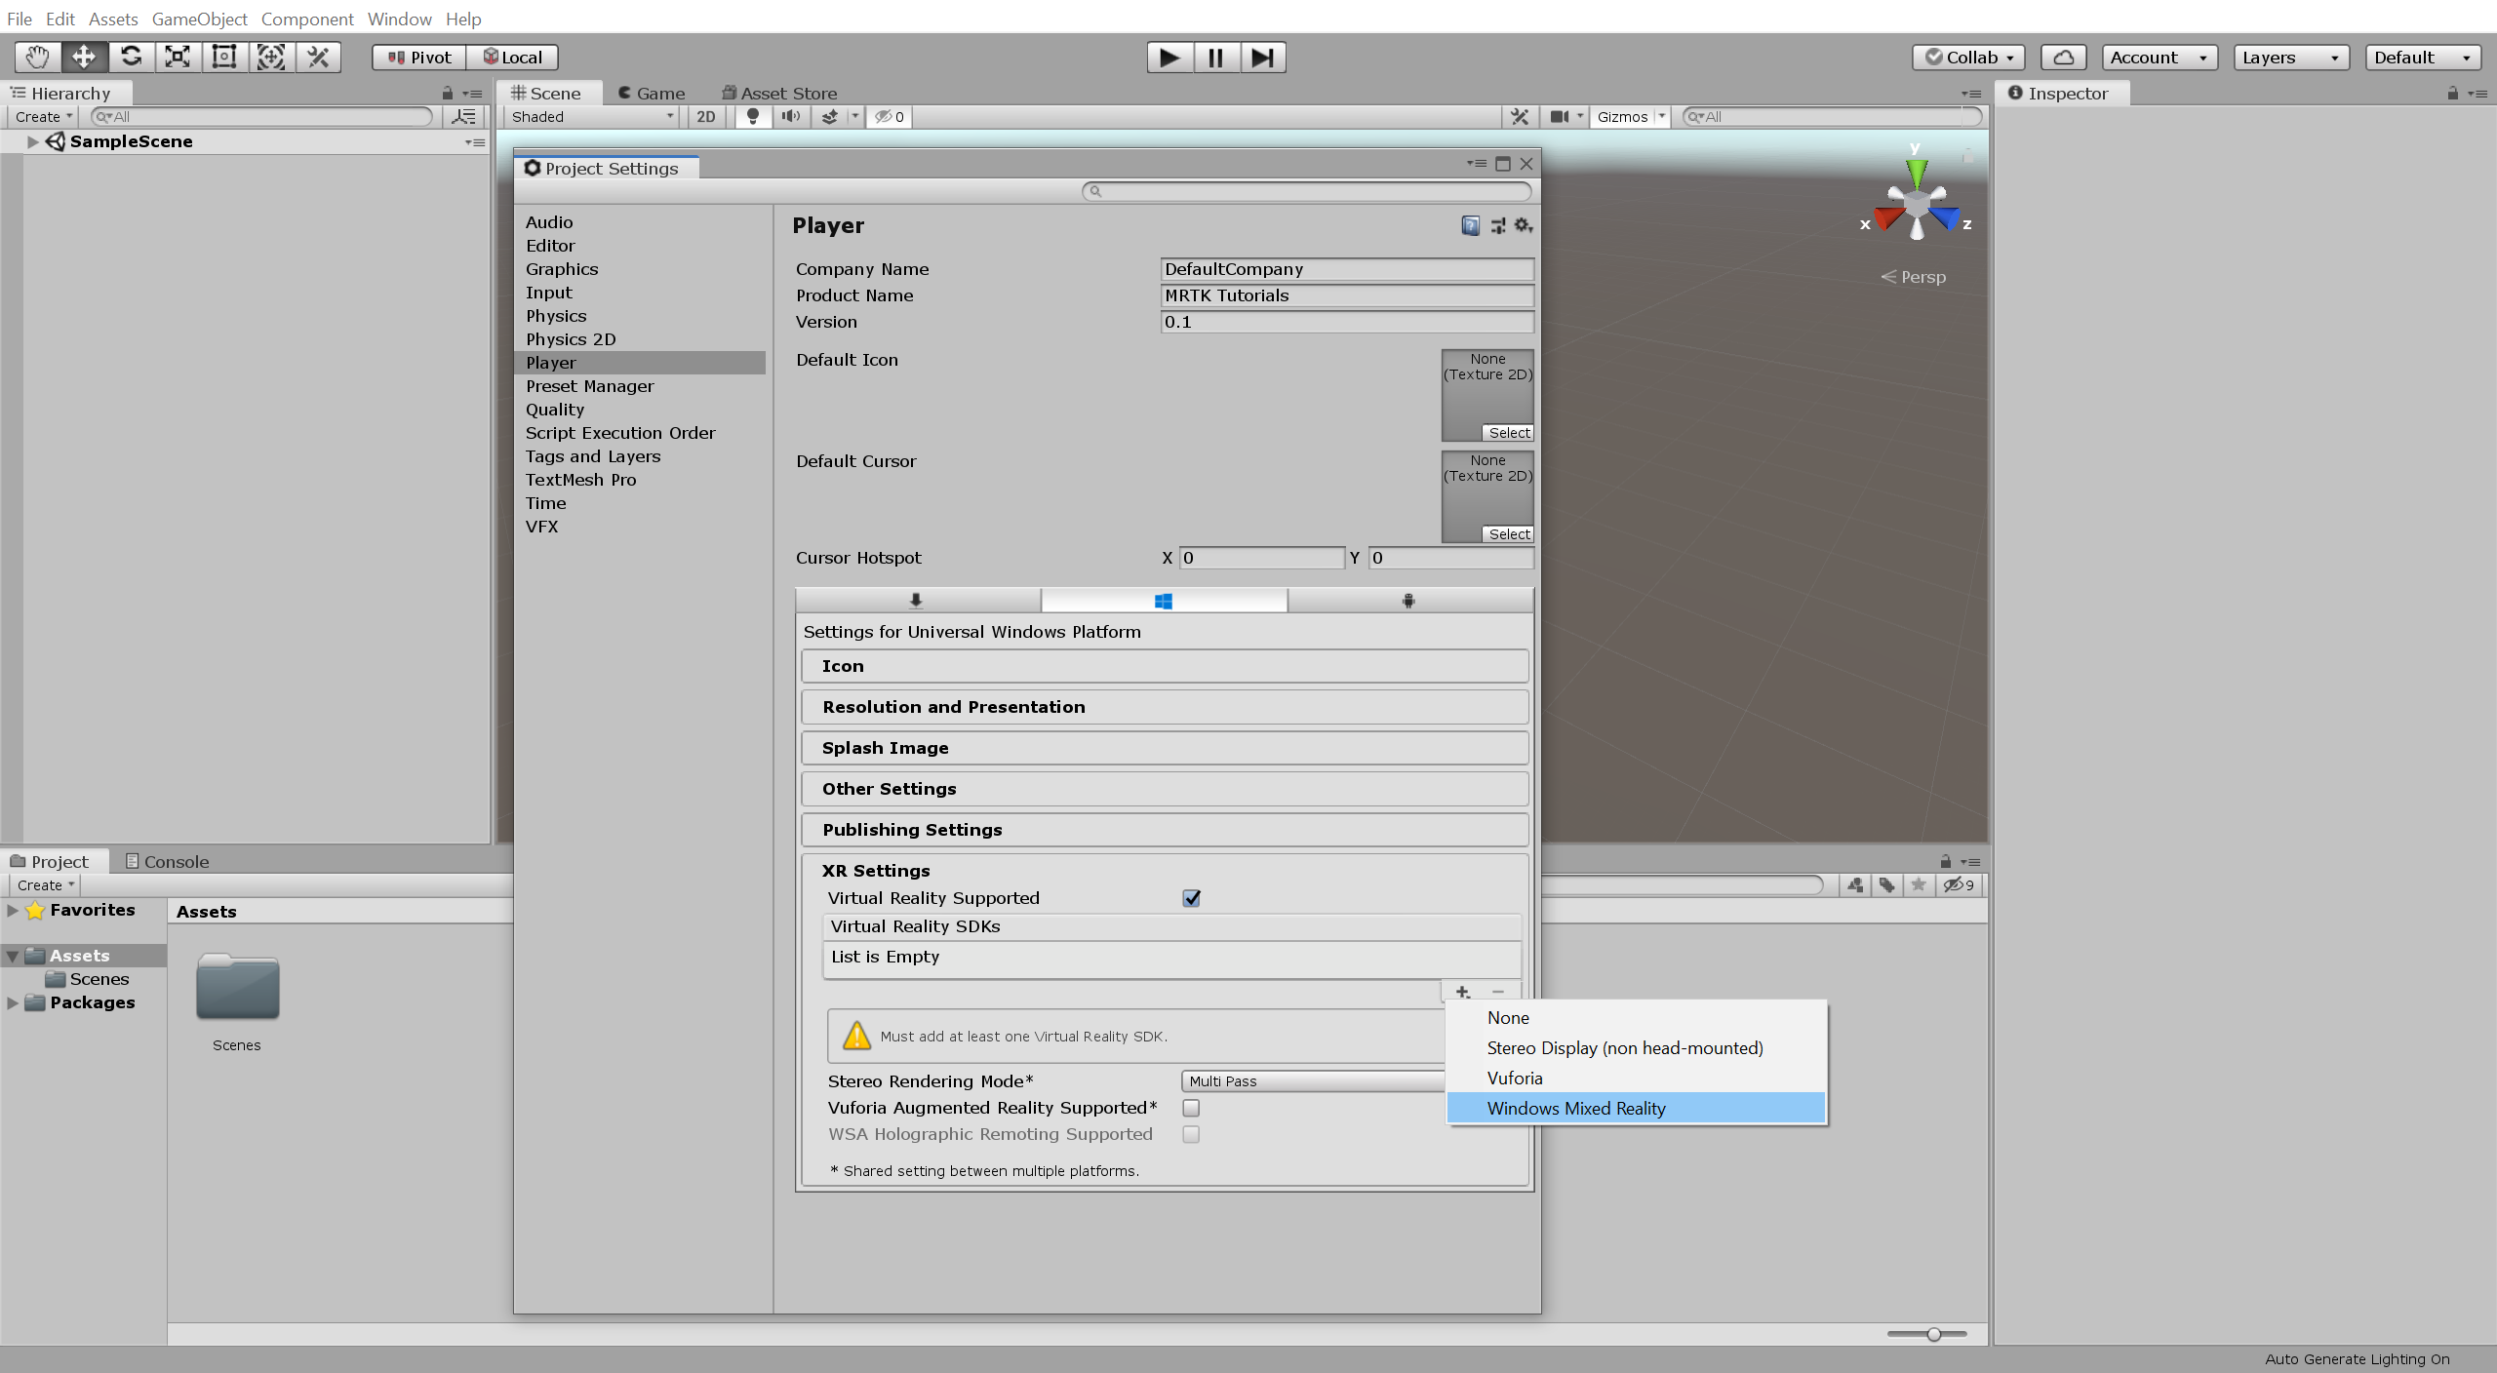Click the Pause button
Viewport: 2497px width, 1373px height.
(x=1216, y=58)
